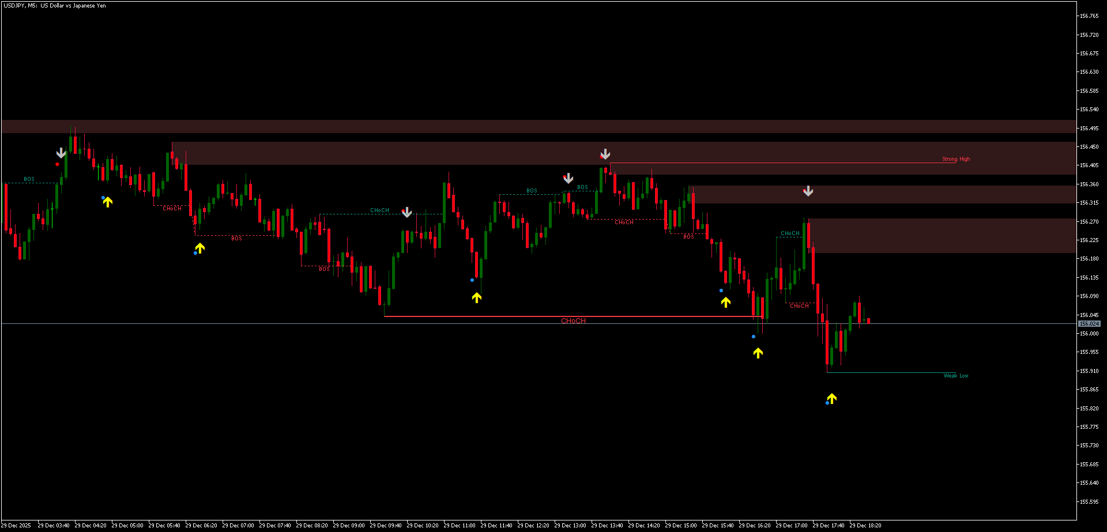The height and width of the screenshot is (532, 1107).
Task: Click the Weak Low label
Action: (956, 375)
